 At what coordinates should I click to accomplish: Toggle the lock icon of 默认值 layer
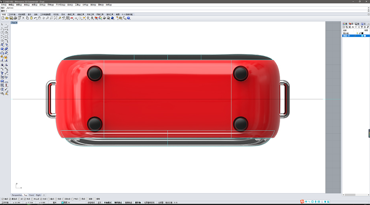click(360, 33)
